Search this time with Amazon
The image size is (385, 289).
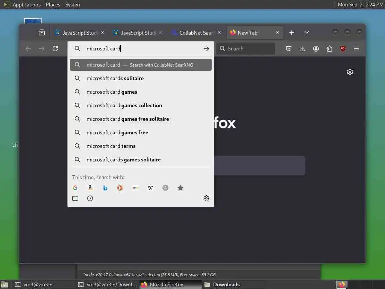(x=90, y=188)
